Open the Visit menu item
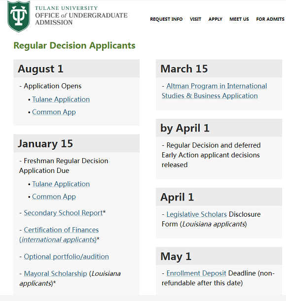Image resolution: width=286 pixels, height=301 pixels. [x=195, y=19]
